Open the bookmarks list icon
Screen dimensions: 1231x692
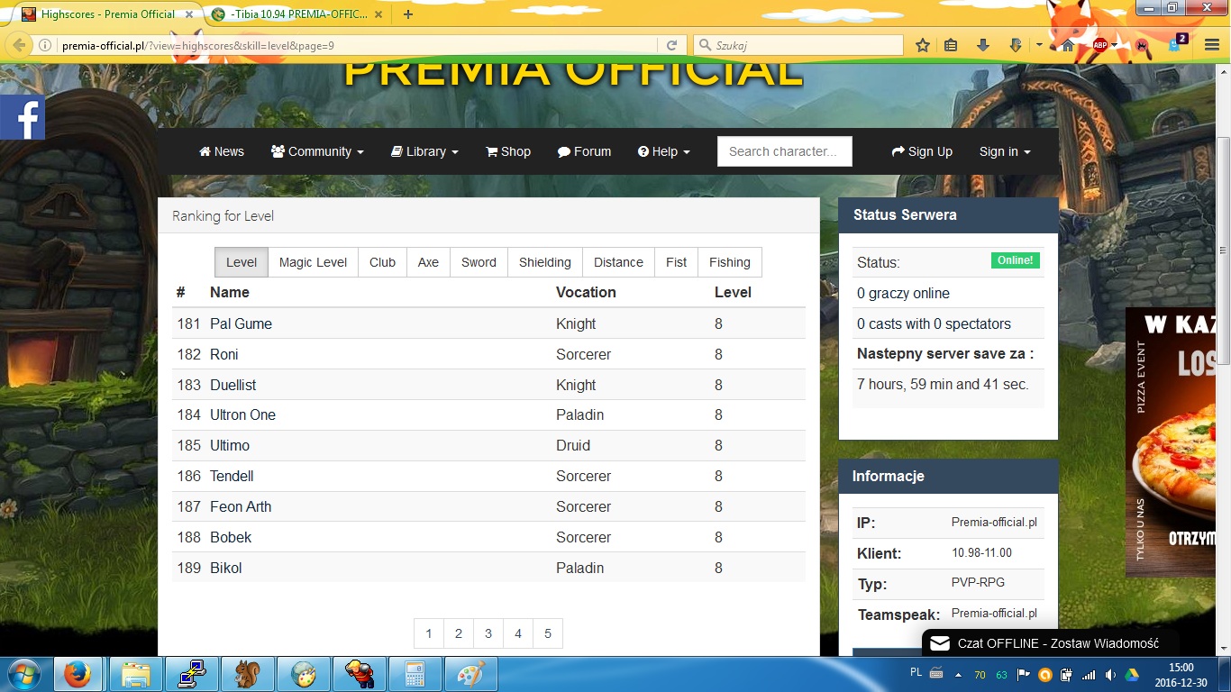(951, 45)
